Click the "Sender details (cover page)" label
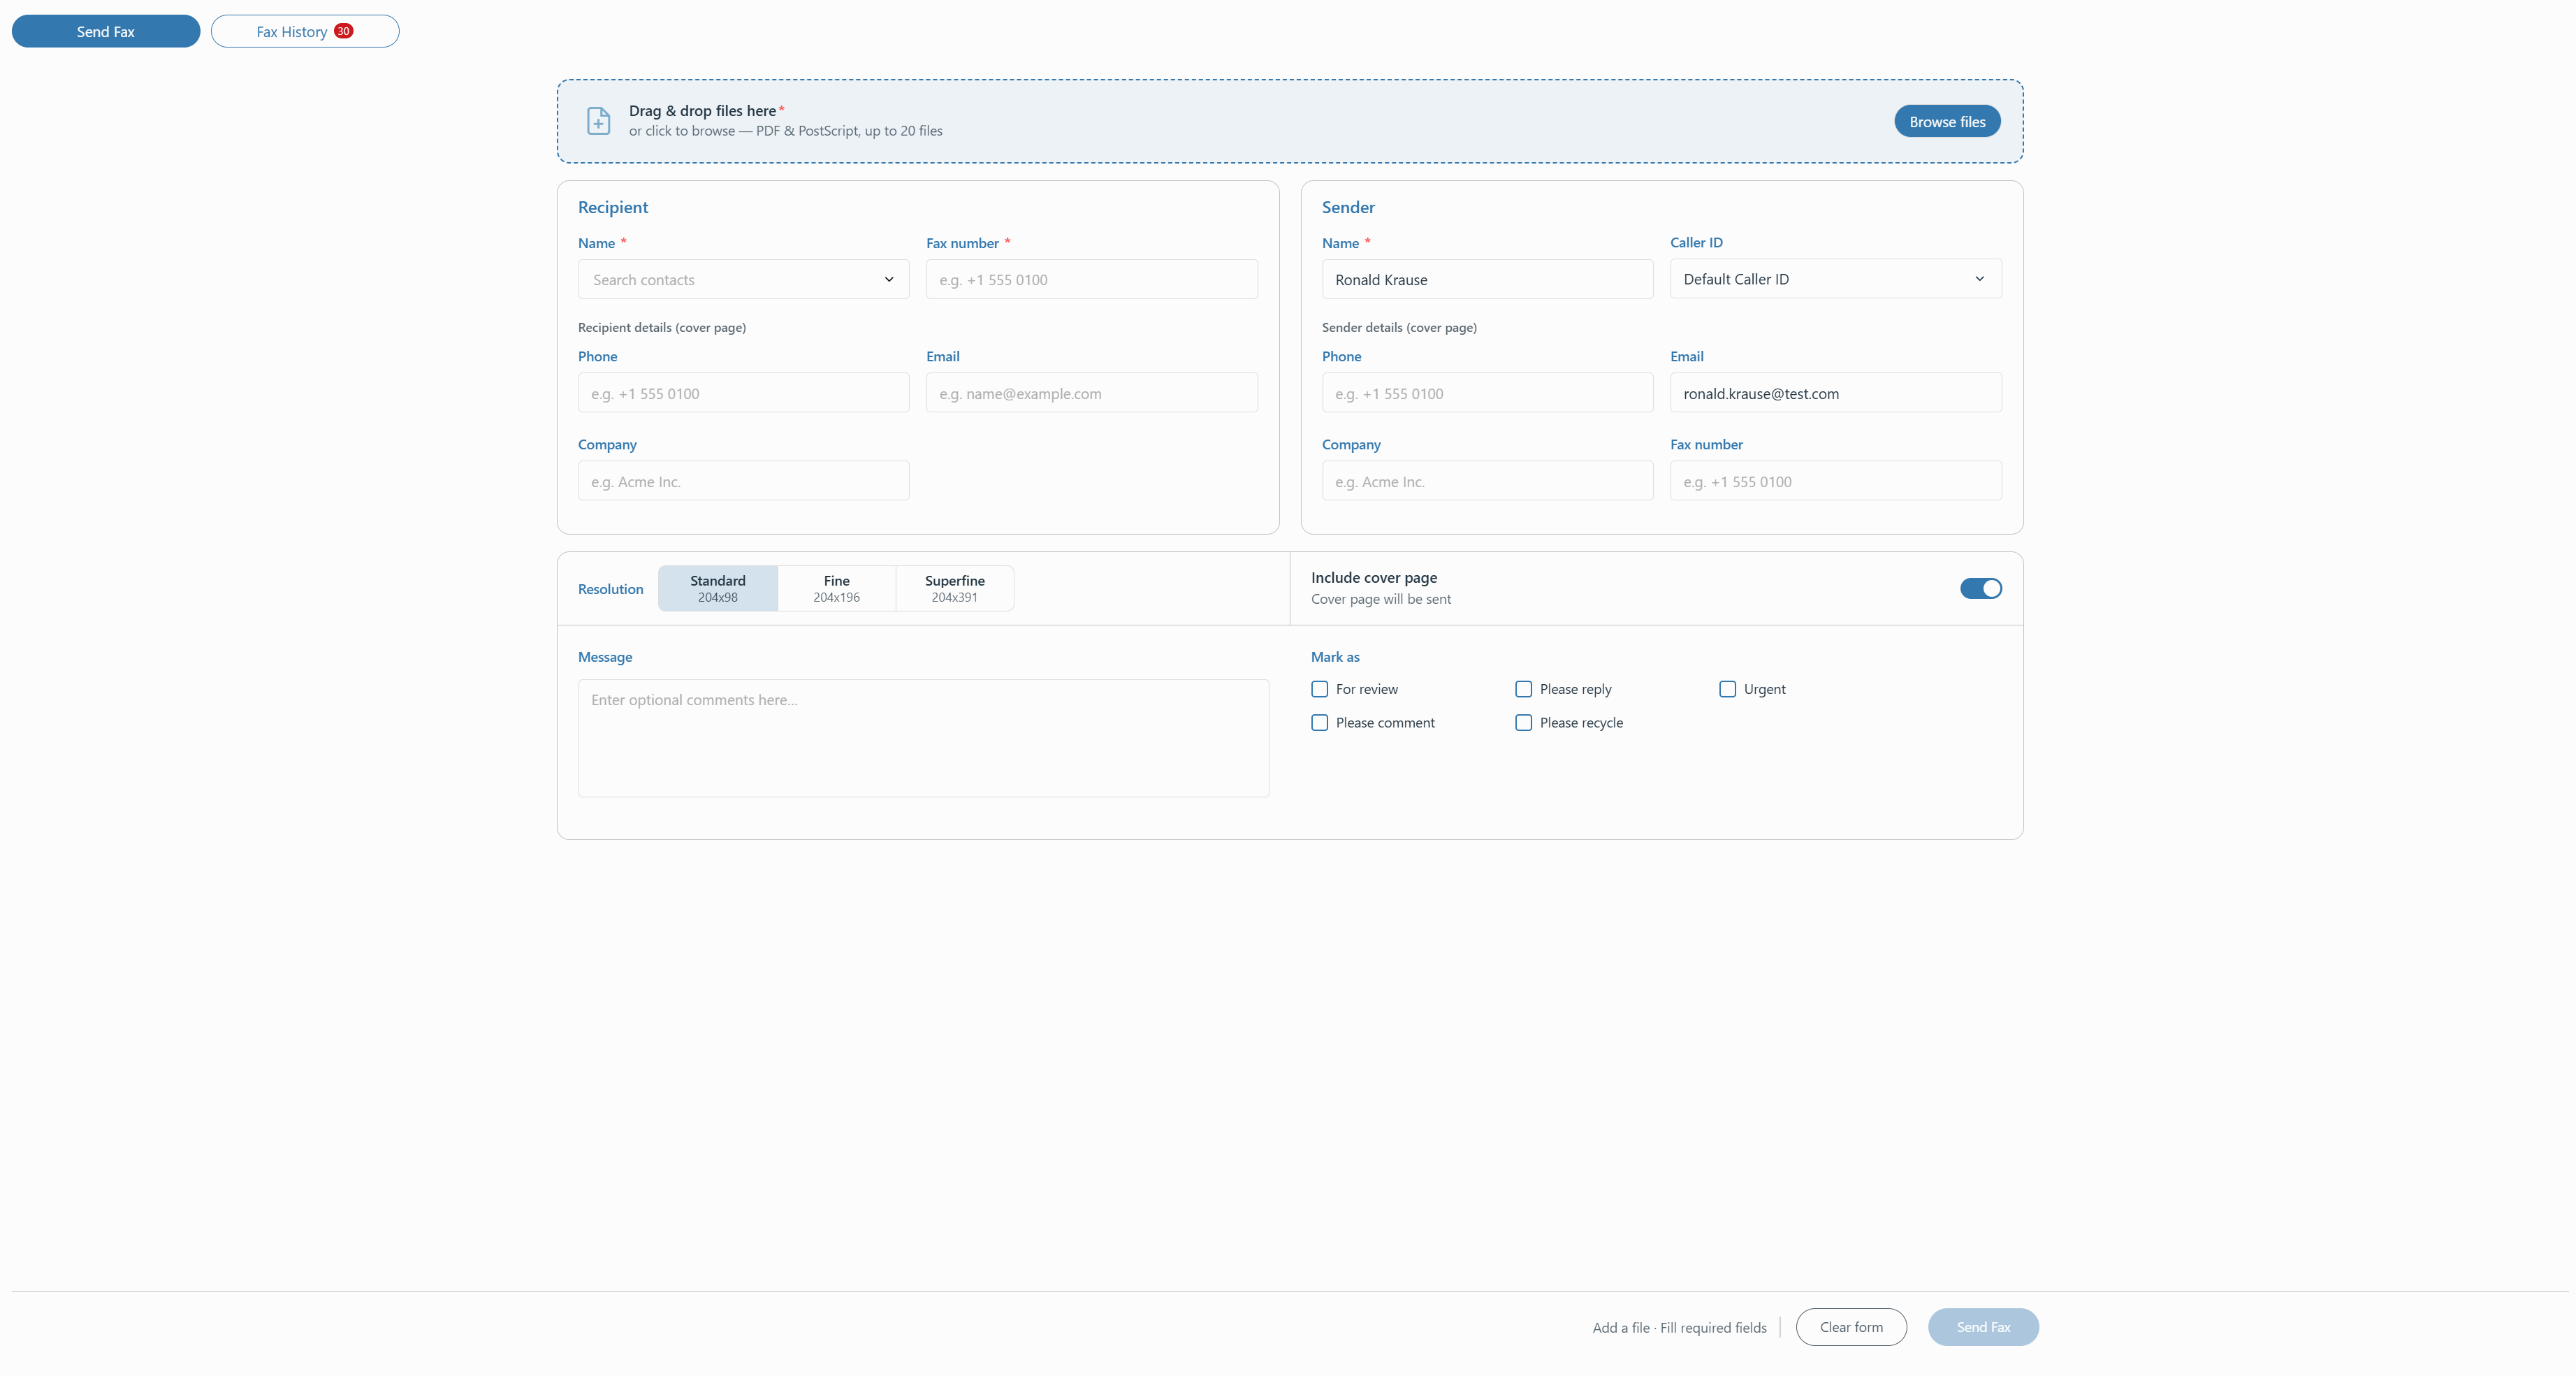 click(1399, 327)
